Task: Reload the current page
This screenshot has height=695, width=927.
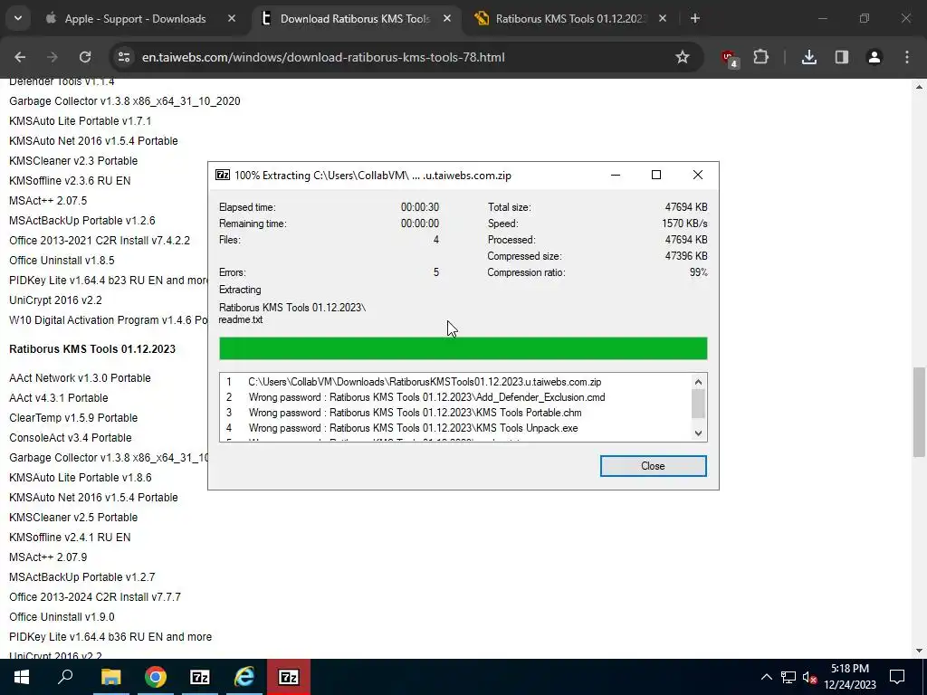Action: pyautogui.click(x=85, y=57)
